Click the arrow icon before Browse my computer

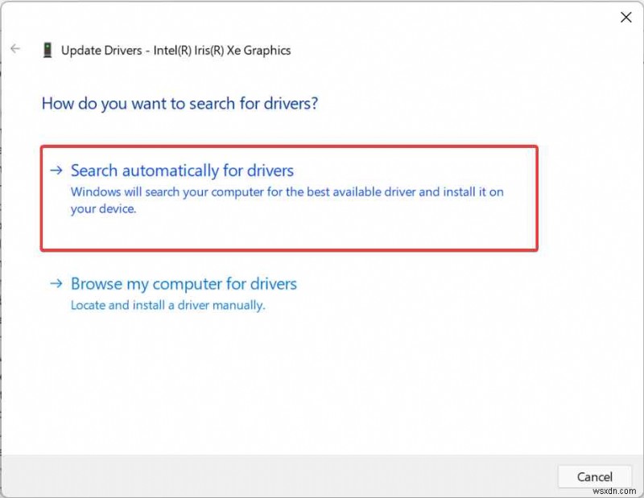[56, 283]
